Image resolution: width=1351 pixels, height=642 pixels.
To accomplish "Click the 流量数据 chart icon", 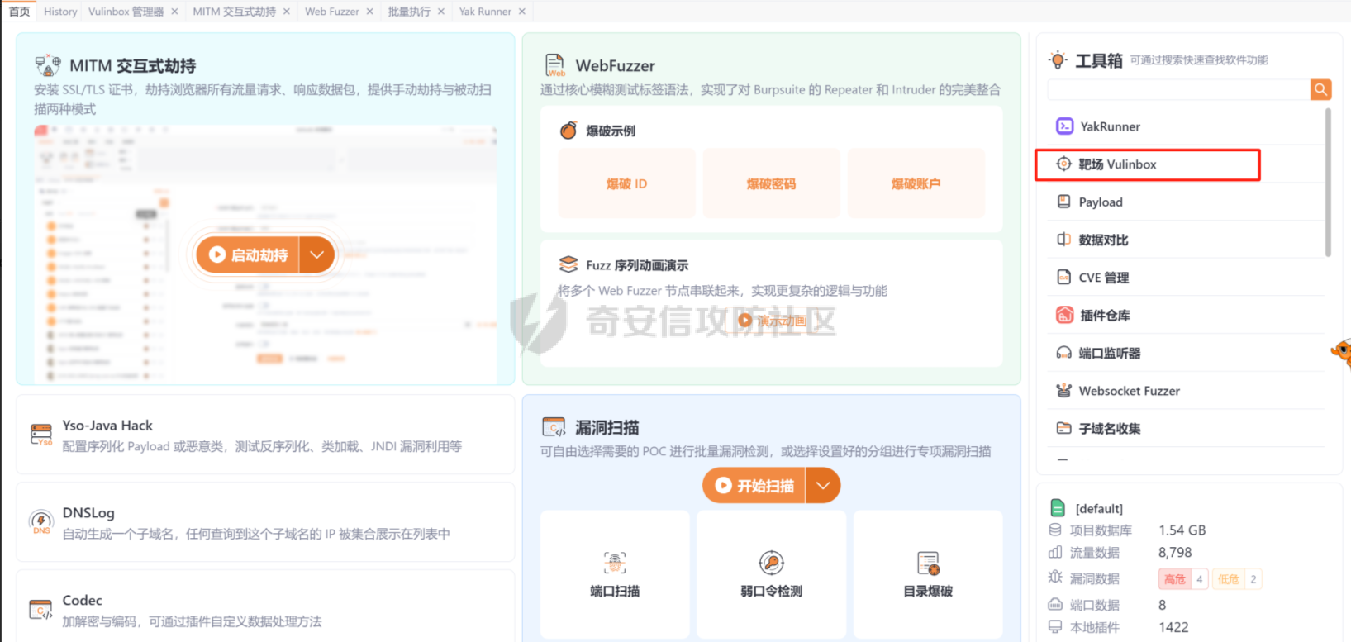I will [1055, 552].
